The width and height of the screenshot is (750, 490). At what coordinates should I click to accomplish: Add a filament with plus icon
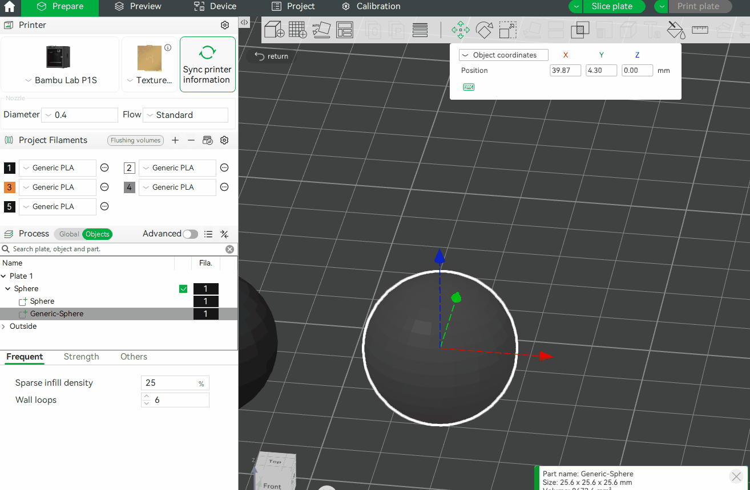(x=175, y=140)
